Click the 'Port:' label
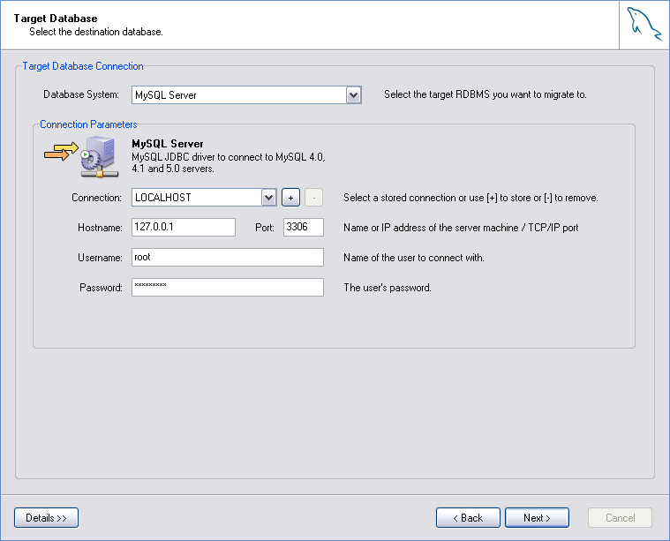The image size is (670, 541). pos(265,228)
